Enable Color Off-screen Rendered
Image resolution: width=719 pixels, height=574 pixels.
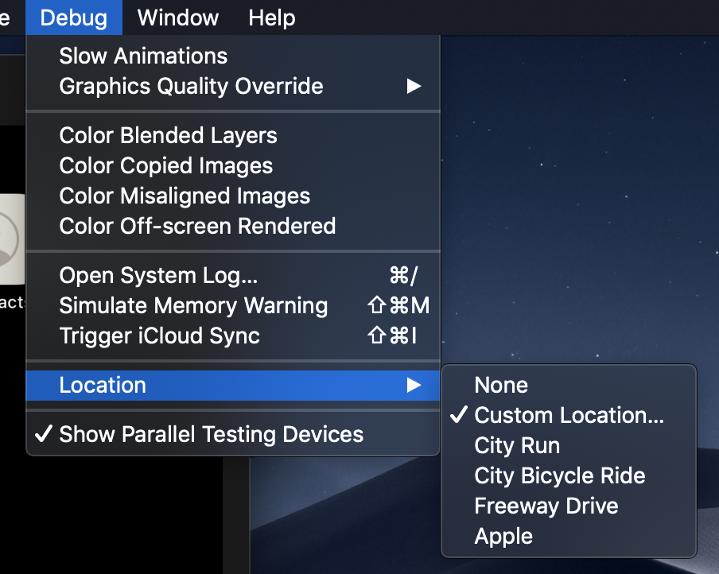(233, 226)
